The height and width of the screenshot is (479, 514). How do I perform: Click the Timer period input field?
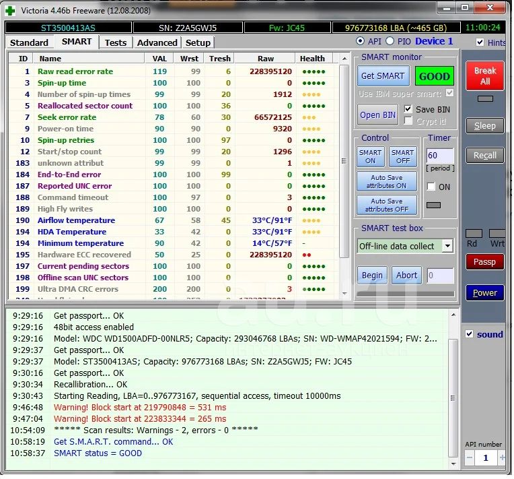point(440,156)
